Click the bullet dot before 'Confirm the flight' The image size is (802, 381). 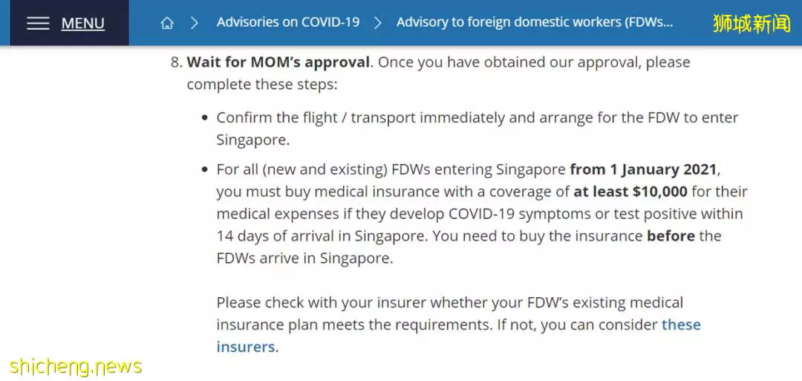pos(205,118)
